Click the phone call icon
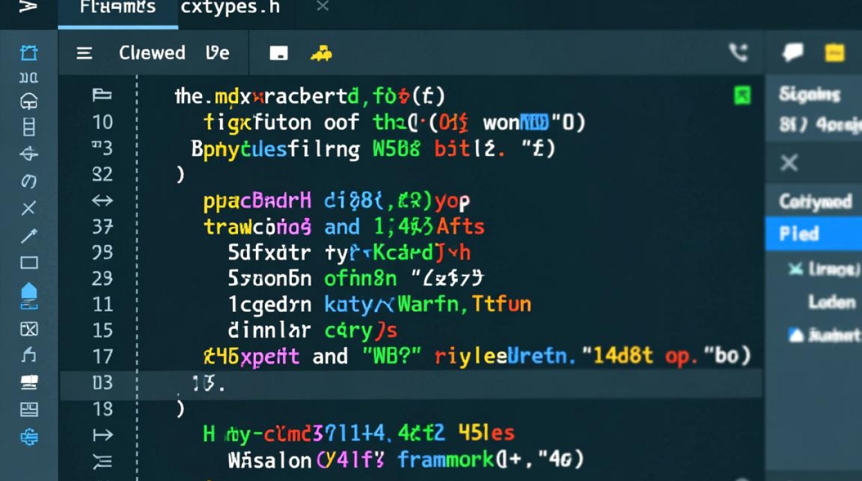The image size is (862, 481). click(x=739, y=53)
